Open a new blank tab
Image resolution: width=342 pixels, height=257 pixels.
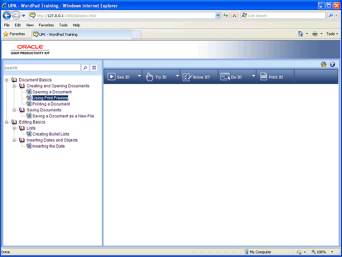point(136,35)
